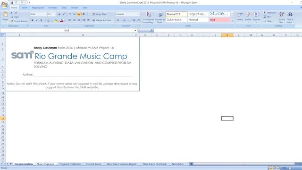The height and width of the screenshot is (170, 302).
Task: Apply the Normal 2 2 cell style
Action: [176, 14]
